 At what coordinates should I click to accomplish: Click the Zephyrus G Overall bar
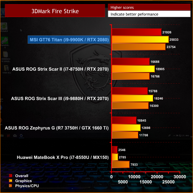[124, 120]
